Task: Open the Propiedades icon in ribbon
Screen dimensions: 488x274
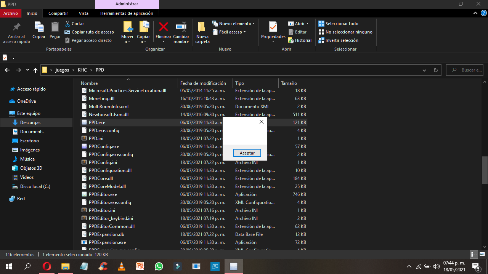Action: (x=273, y=27)
